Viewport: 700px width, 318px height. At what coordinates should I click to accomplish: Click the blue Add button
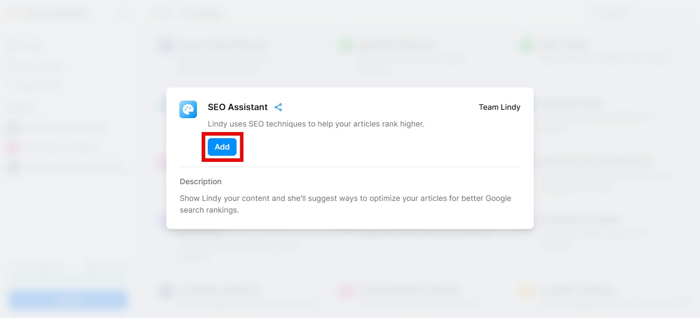pyautogui.click(x=222, y=147)
